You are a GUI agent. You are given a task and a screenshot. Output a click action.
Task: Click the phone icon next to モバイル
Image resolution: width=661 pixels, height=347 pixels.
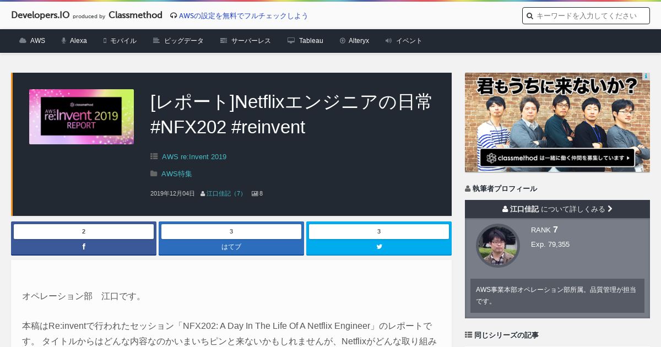pos(105,41)
